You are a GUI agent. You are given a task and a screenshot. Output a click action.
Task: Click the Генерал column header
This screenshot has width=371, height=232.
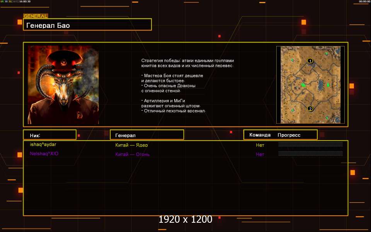click(x=147, y=135)
